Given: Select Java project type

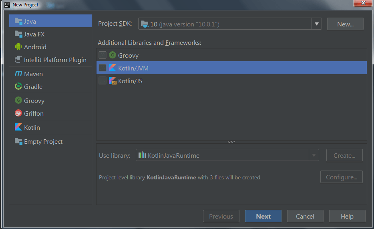Looking at the screenshot, I should point(50,21).
